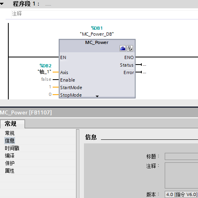The image size is (198, 198).
Task: Select 信息 in the left list
Action: click(x=10, y=141)
